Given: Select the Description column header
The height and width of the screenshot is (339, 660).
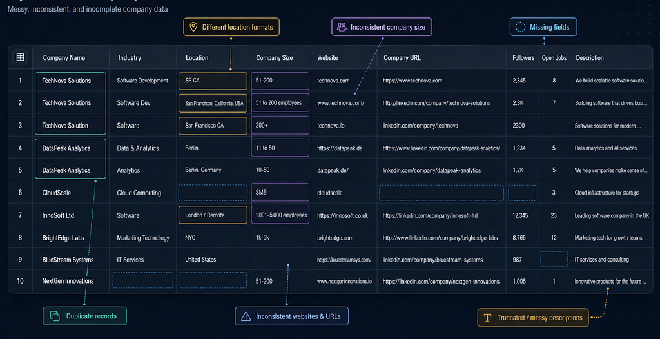Looking at the screenshot, I should [590, 58].
